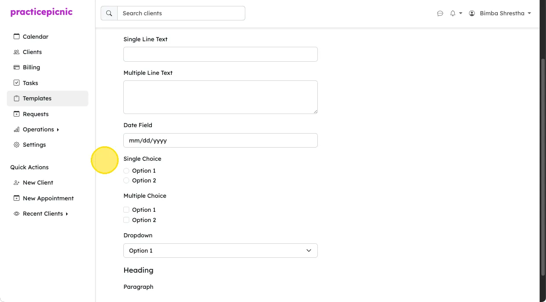Select Single Choice radio Option 2
Image resolution: width=546 pixels, height=302 pixels.
126,180
